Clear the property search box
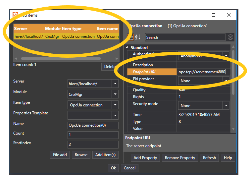251x178 pixels. pos(230,37)
